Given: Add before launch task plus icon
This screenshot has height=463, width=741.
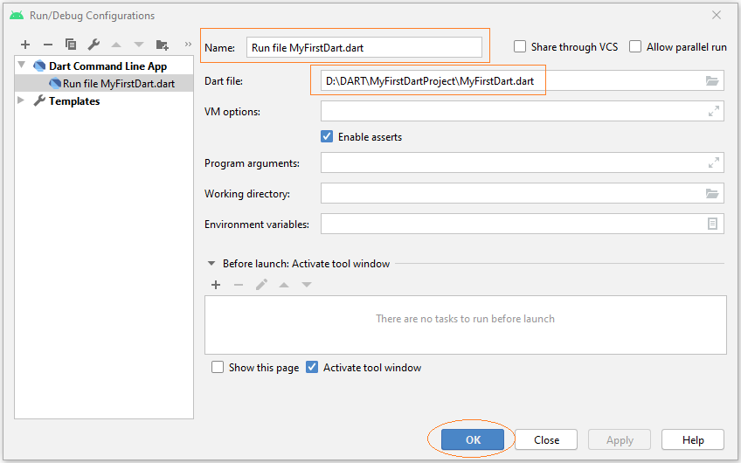Looking at the screenshot, I should coord(216,285).
